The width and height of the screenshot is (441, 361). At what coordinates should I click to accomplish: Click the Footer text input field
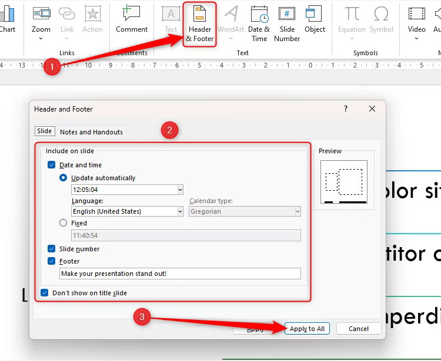(x=180, y=274)
